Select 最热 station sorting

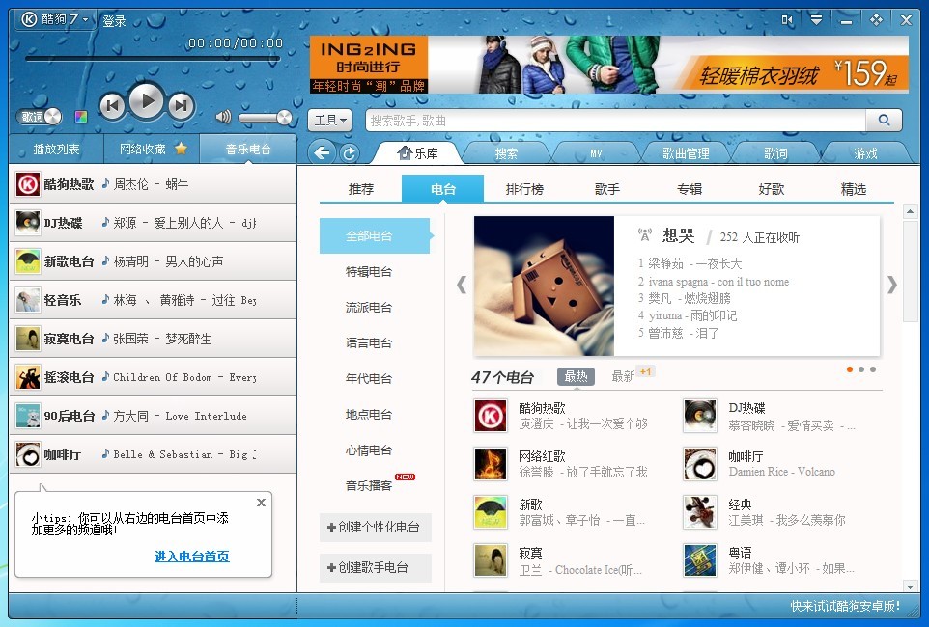(576, 376)
